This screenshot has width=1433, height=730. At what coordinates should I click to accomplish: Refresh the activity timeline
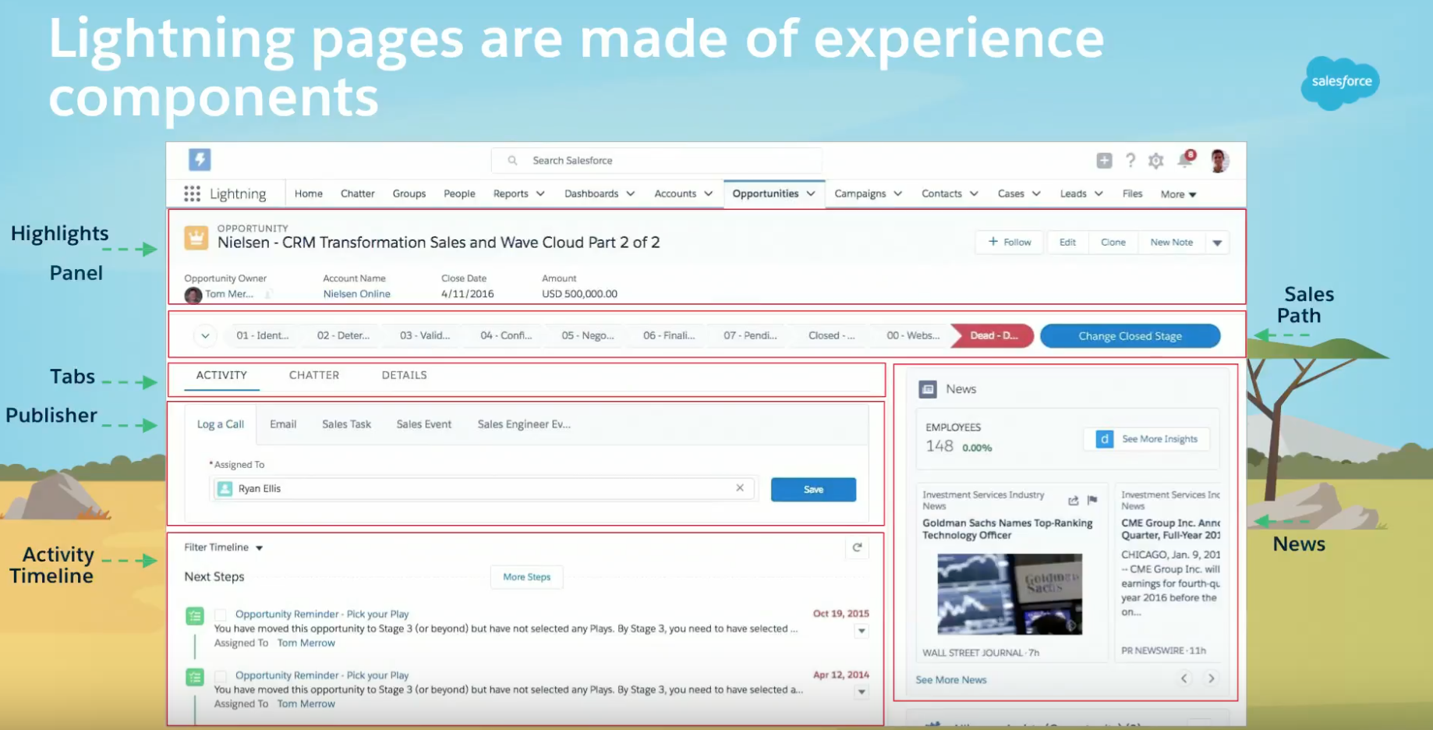click(857, 547)
